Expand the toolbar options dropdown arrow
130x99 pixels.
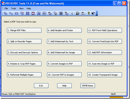pyautogui.click(x=97, y=13)
